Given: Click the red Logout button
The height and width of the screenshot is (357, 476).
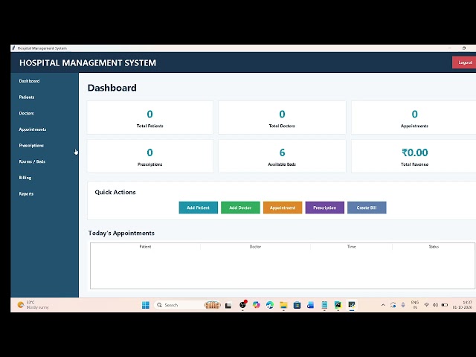Looking at the screenshot, I should pyautogui.click(x=464, y=62).
